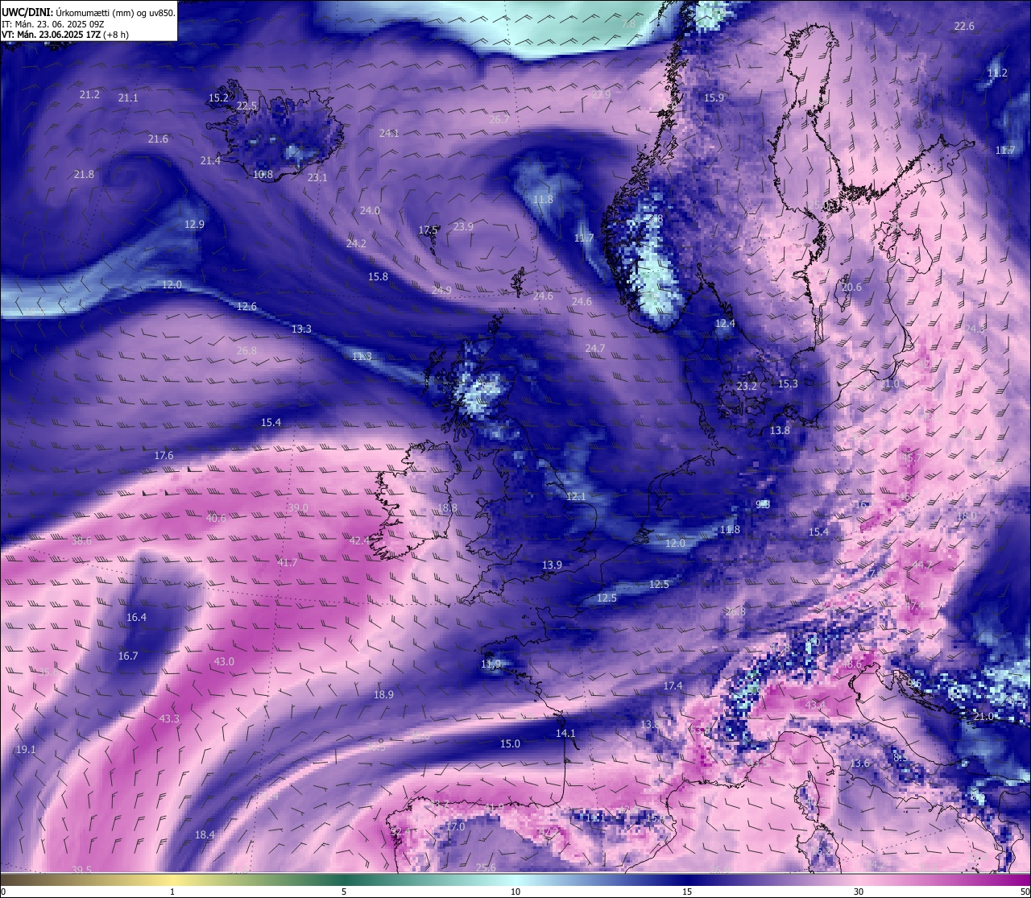Click the 'UWC/DINI: Úrkomumætti (mm) og uv850.' title
This screenshot has width=1031, height=898.
point(89,12)
